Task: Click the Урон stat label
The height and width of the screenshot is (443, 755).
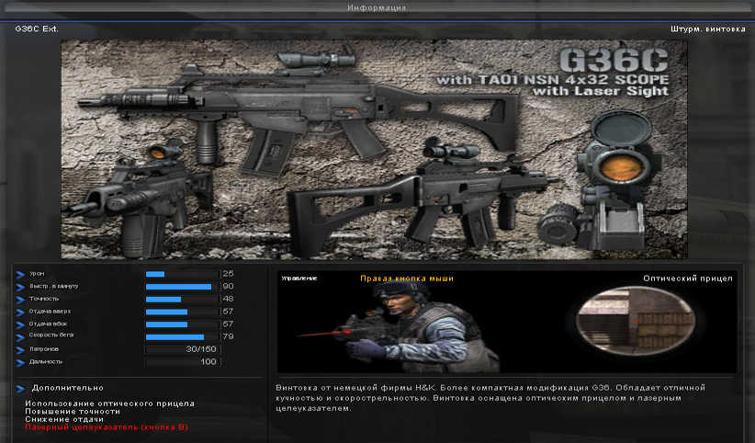Action: (x=37, y=274)
